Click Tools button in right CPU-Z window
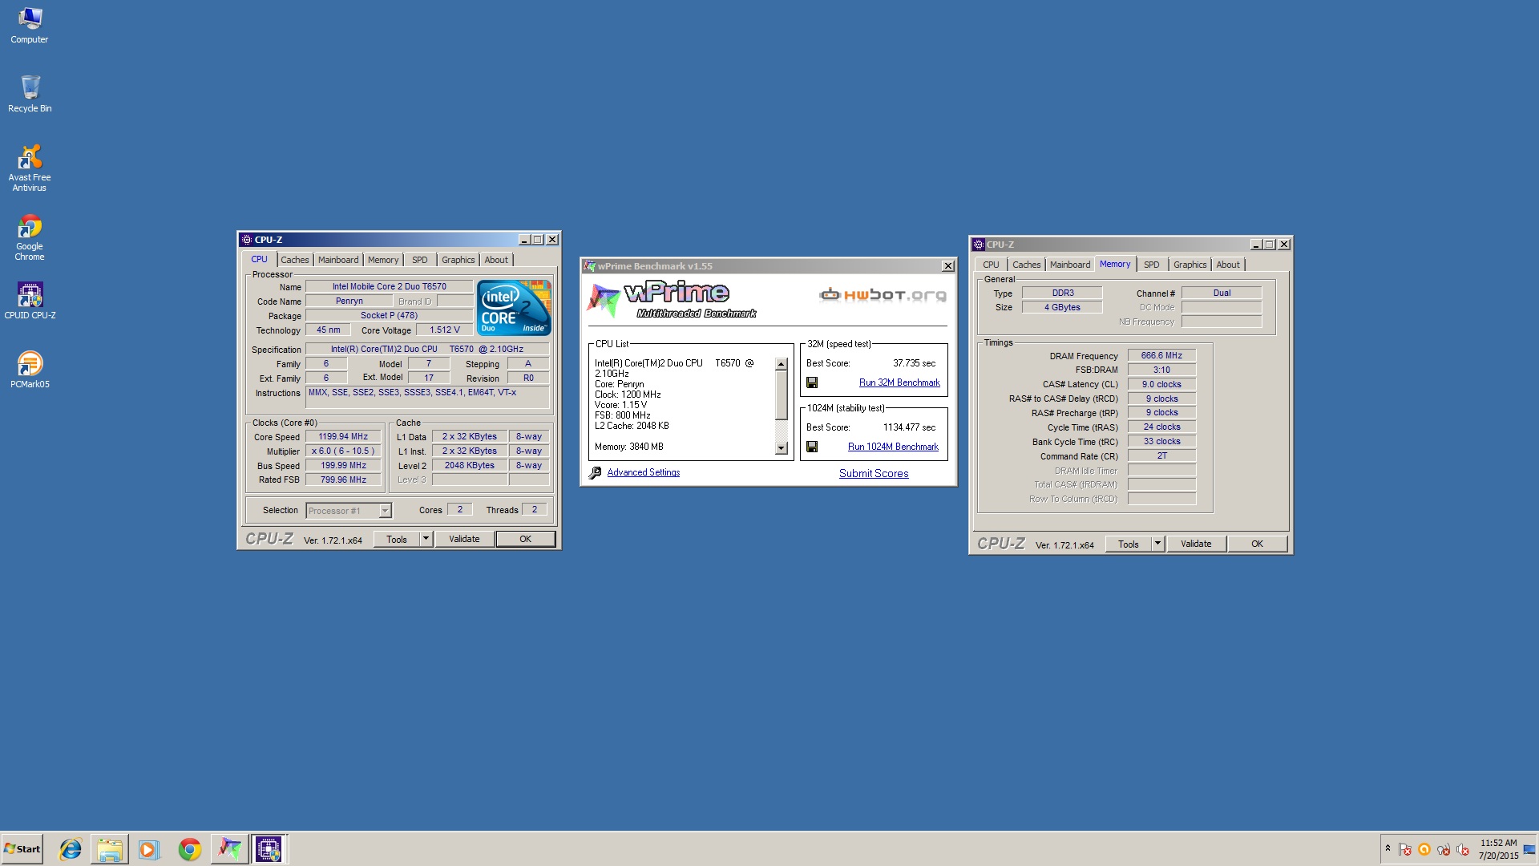 pos(1129,544)
